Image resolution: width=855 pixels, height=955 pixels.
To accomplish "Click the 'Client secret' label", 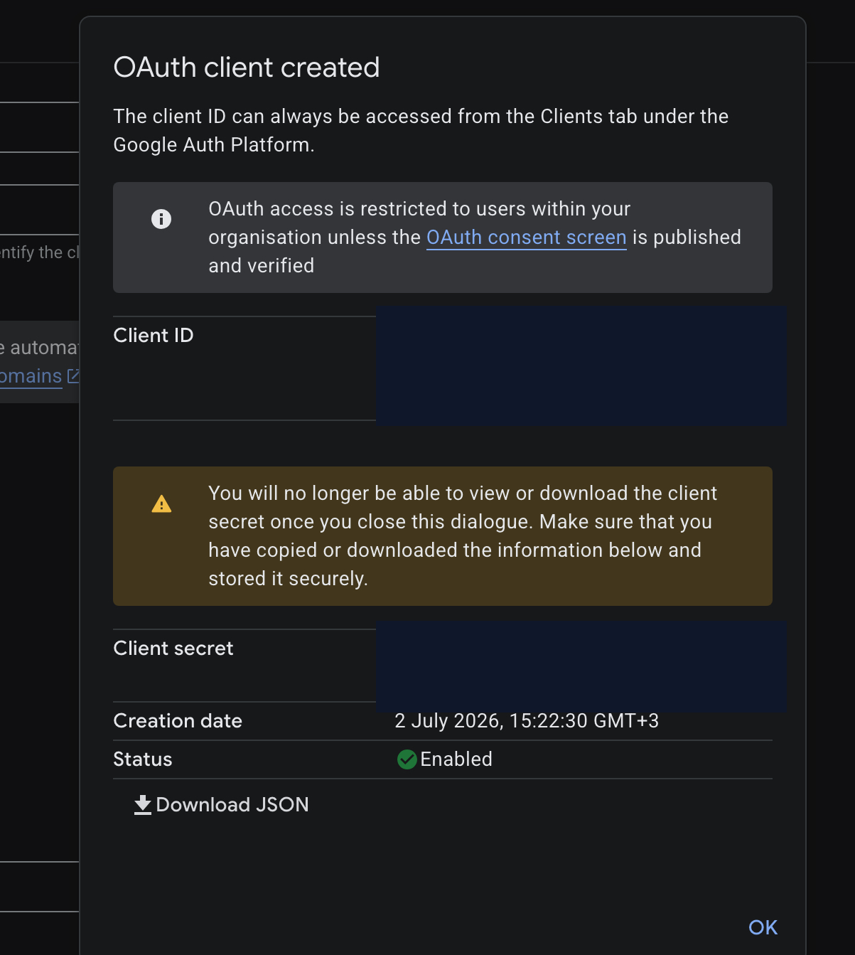I will [x=173, y=649].
